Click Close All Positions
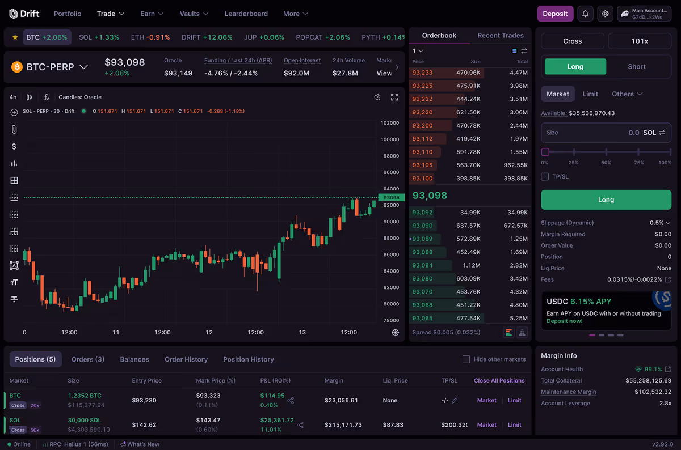 (x=499, y=381)
